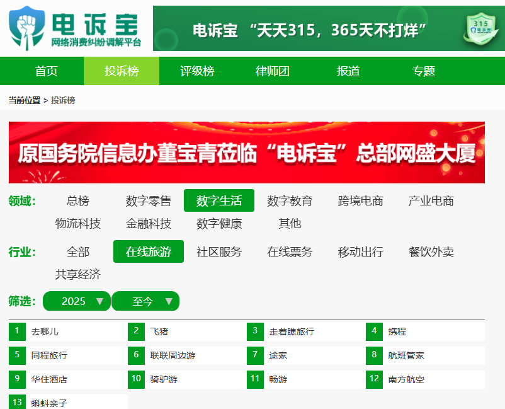Click the 投诉榜 breadcrumb link

point(63,100)
